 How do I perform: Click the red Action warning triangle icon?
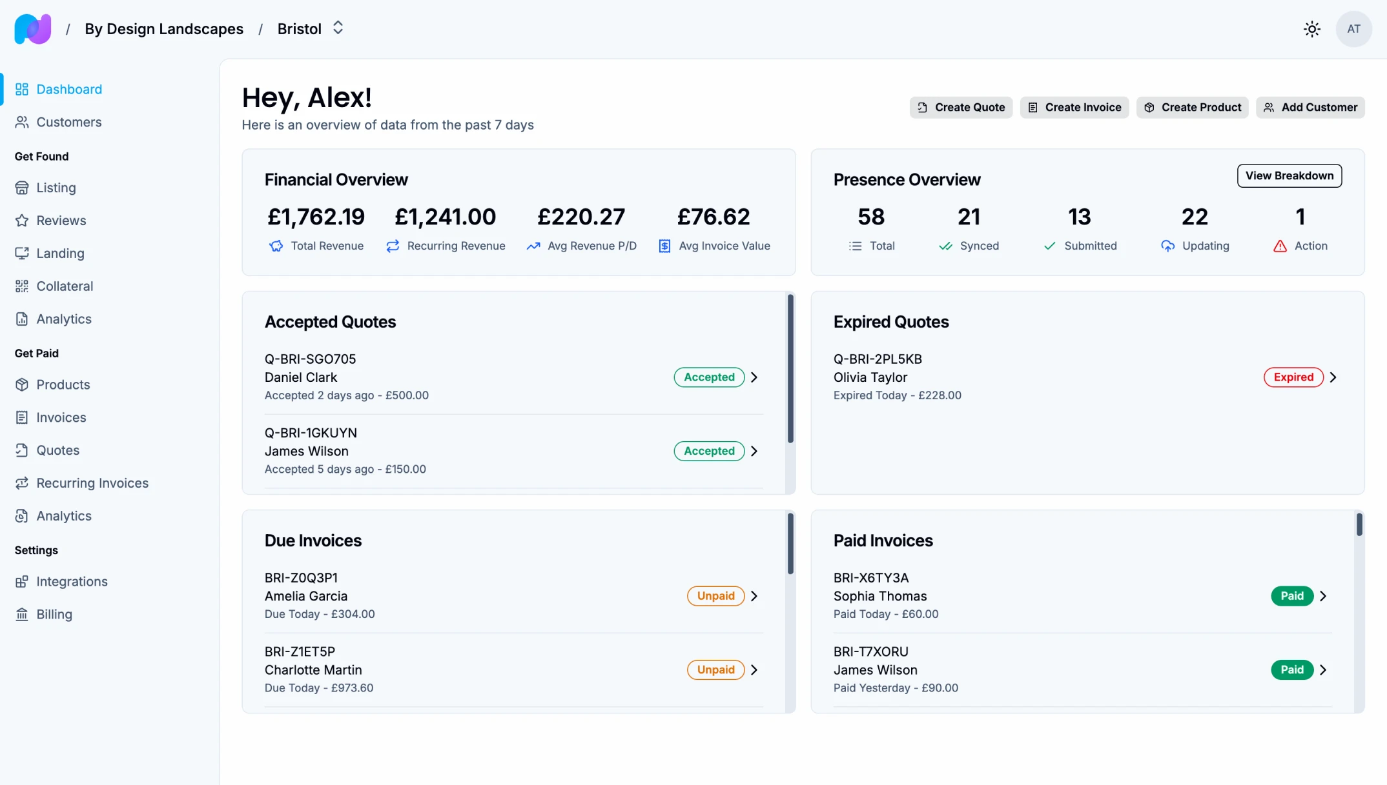[x=1280, y=246]
